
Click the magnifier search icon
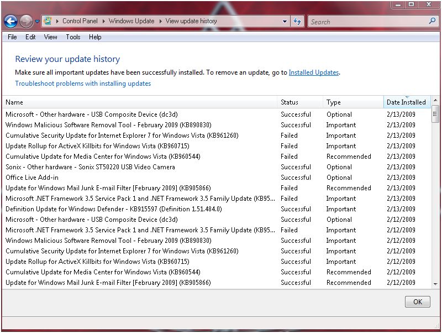pyautogui.click(x=432, y=20)
